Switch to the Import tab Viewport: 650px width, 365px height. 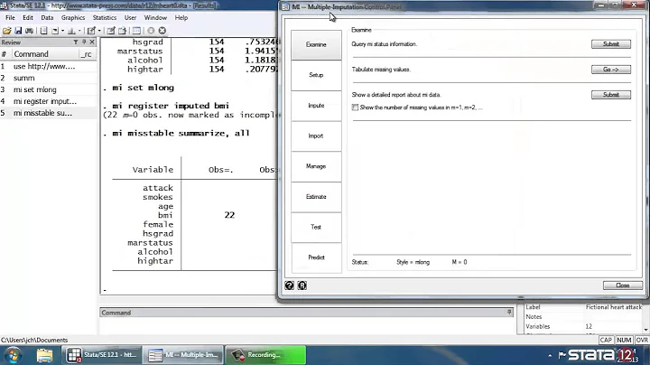click(x=316, y=136)
